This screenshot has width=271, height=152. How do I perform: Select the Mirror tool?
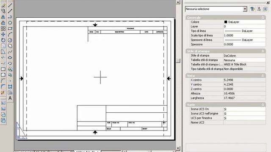tap(3, 17)
